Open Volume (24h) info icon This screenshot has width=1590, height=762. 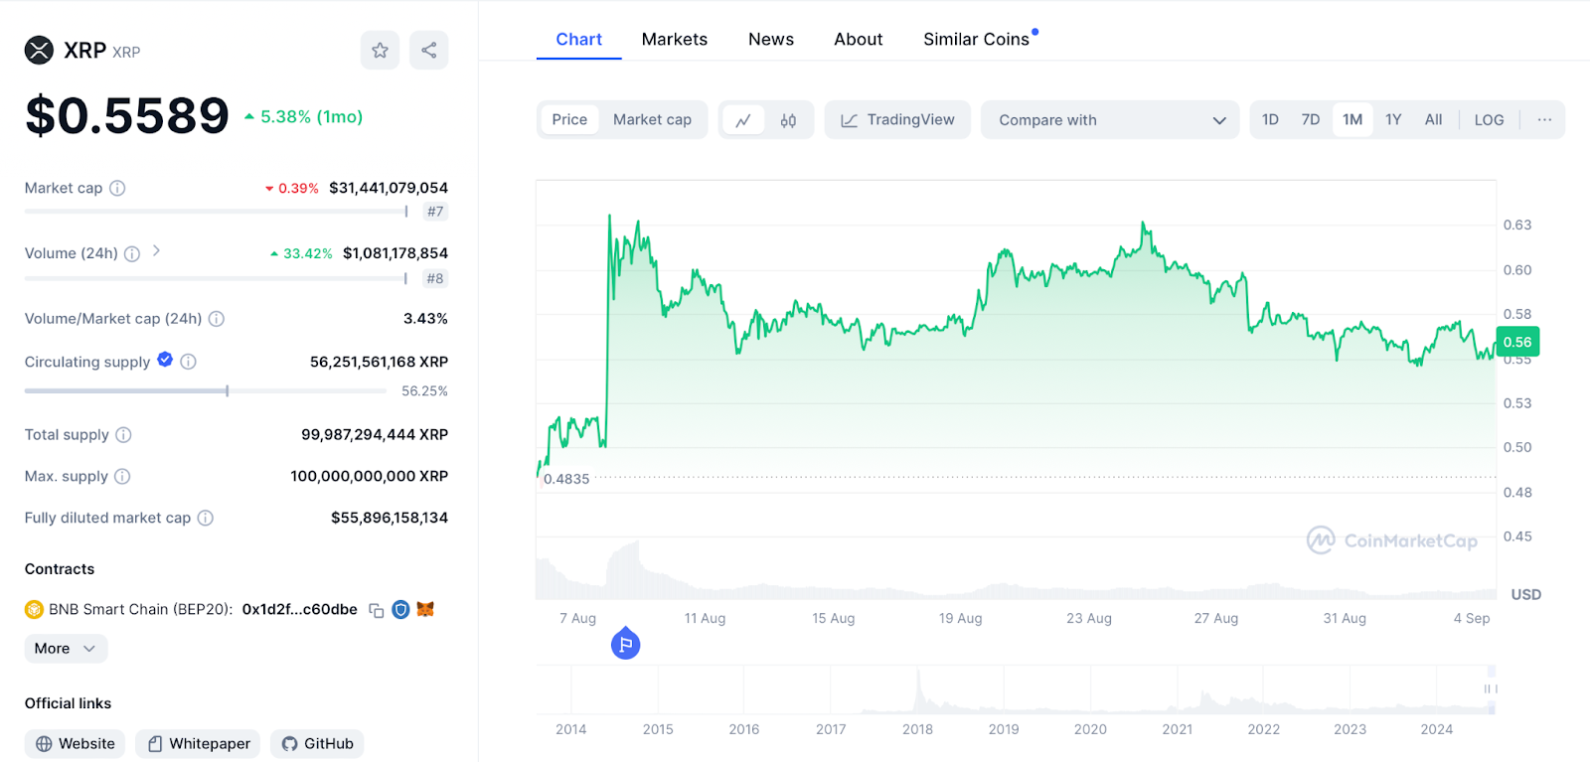pos(132,253)
